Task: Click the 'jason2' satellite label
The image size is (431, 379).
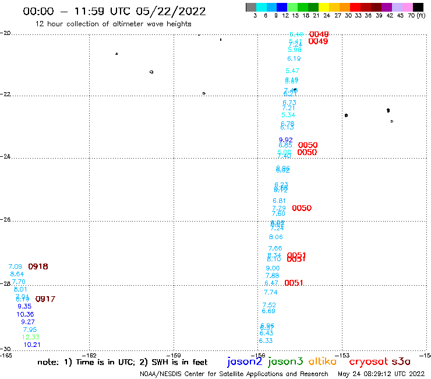Action: click(245, 362)
